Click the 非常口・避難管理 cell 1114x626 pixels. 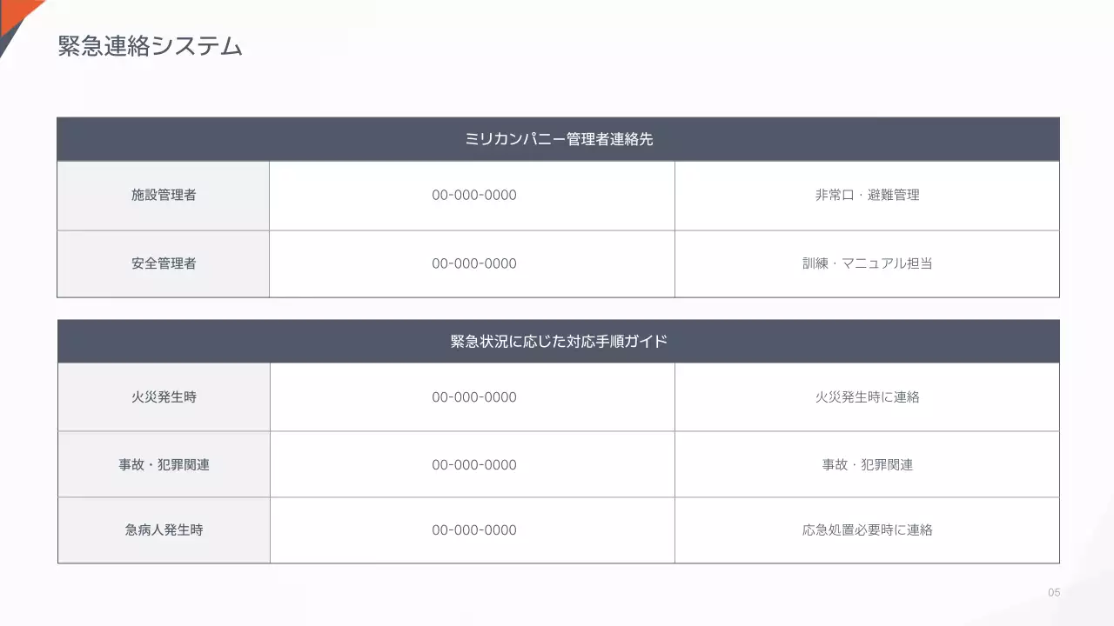click(867, 196)
